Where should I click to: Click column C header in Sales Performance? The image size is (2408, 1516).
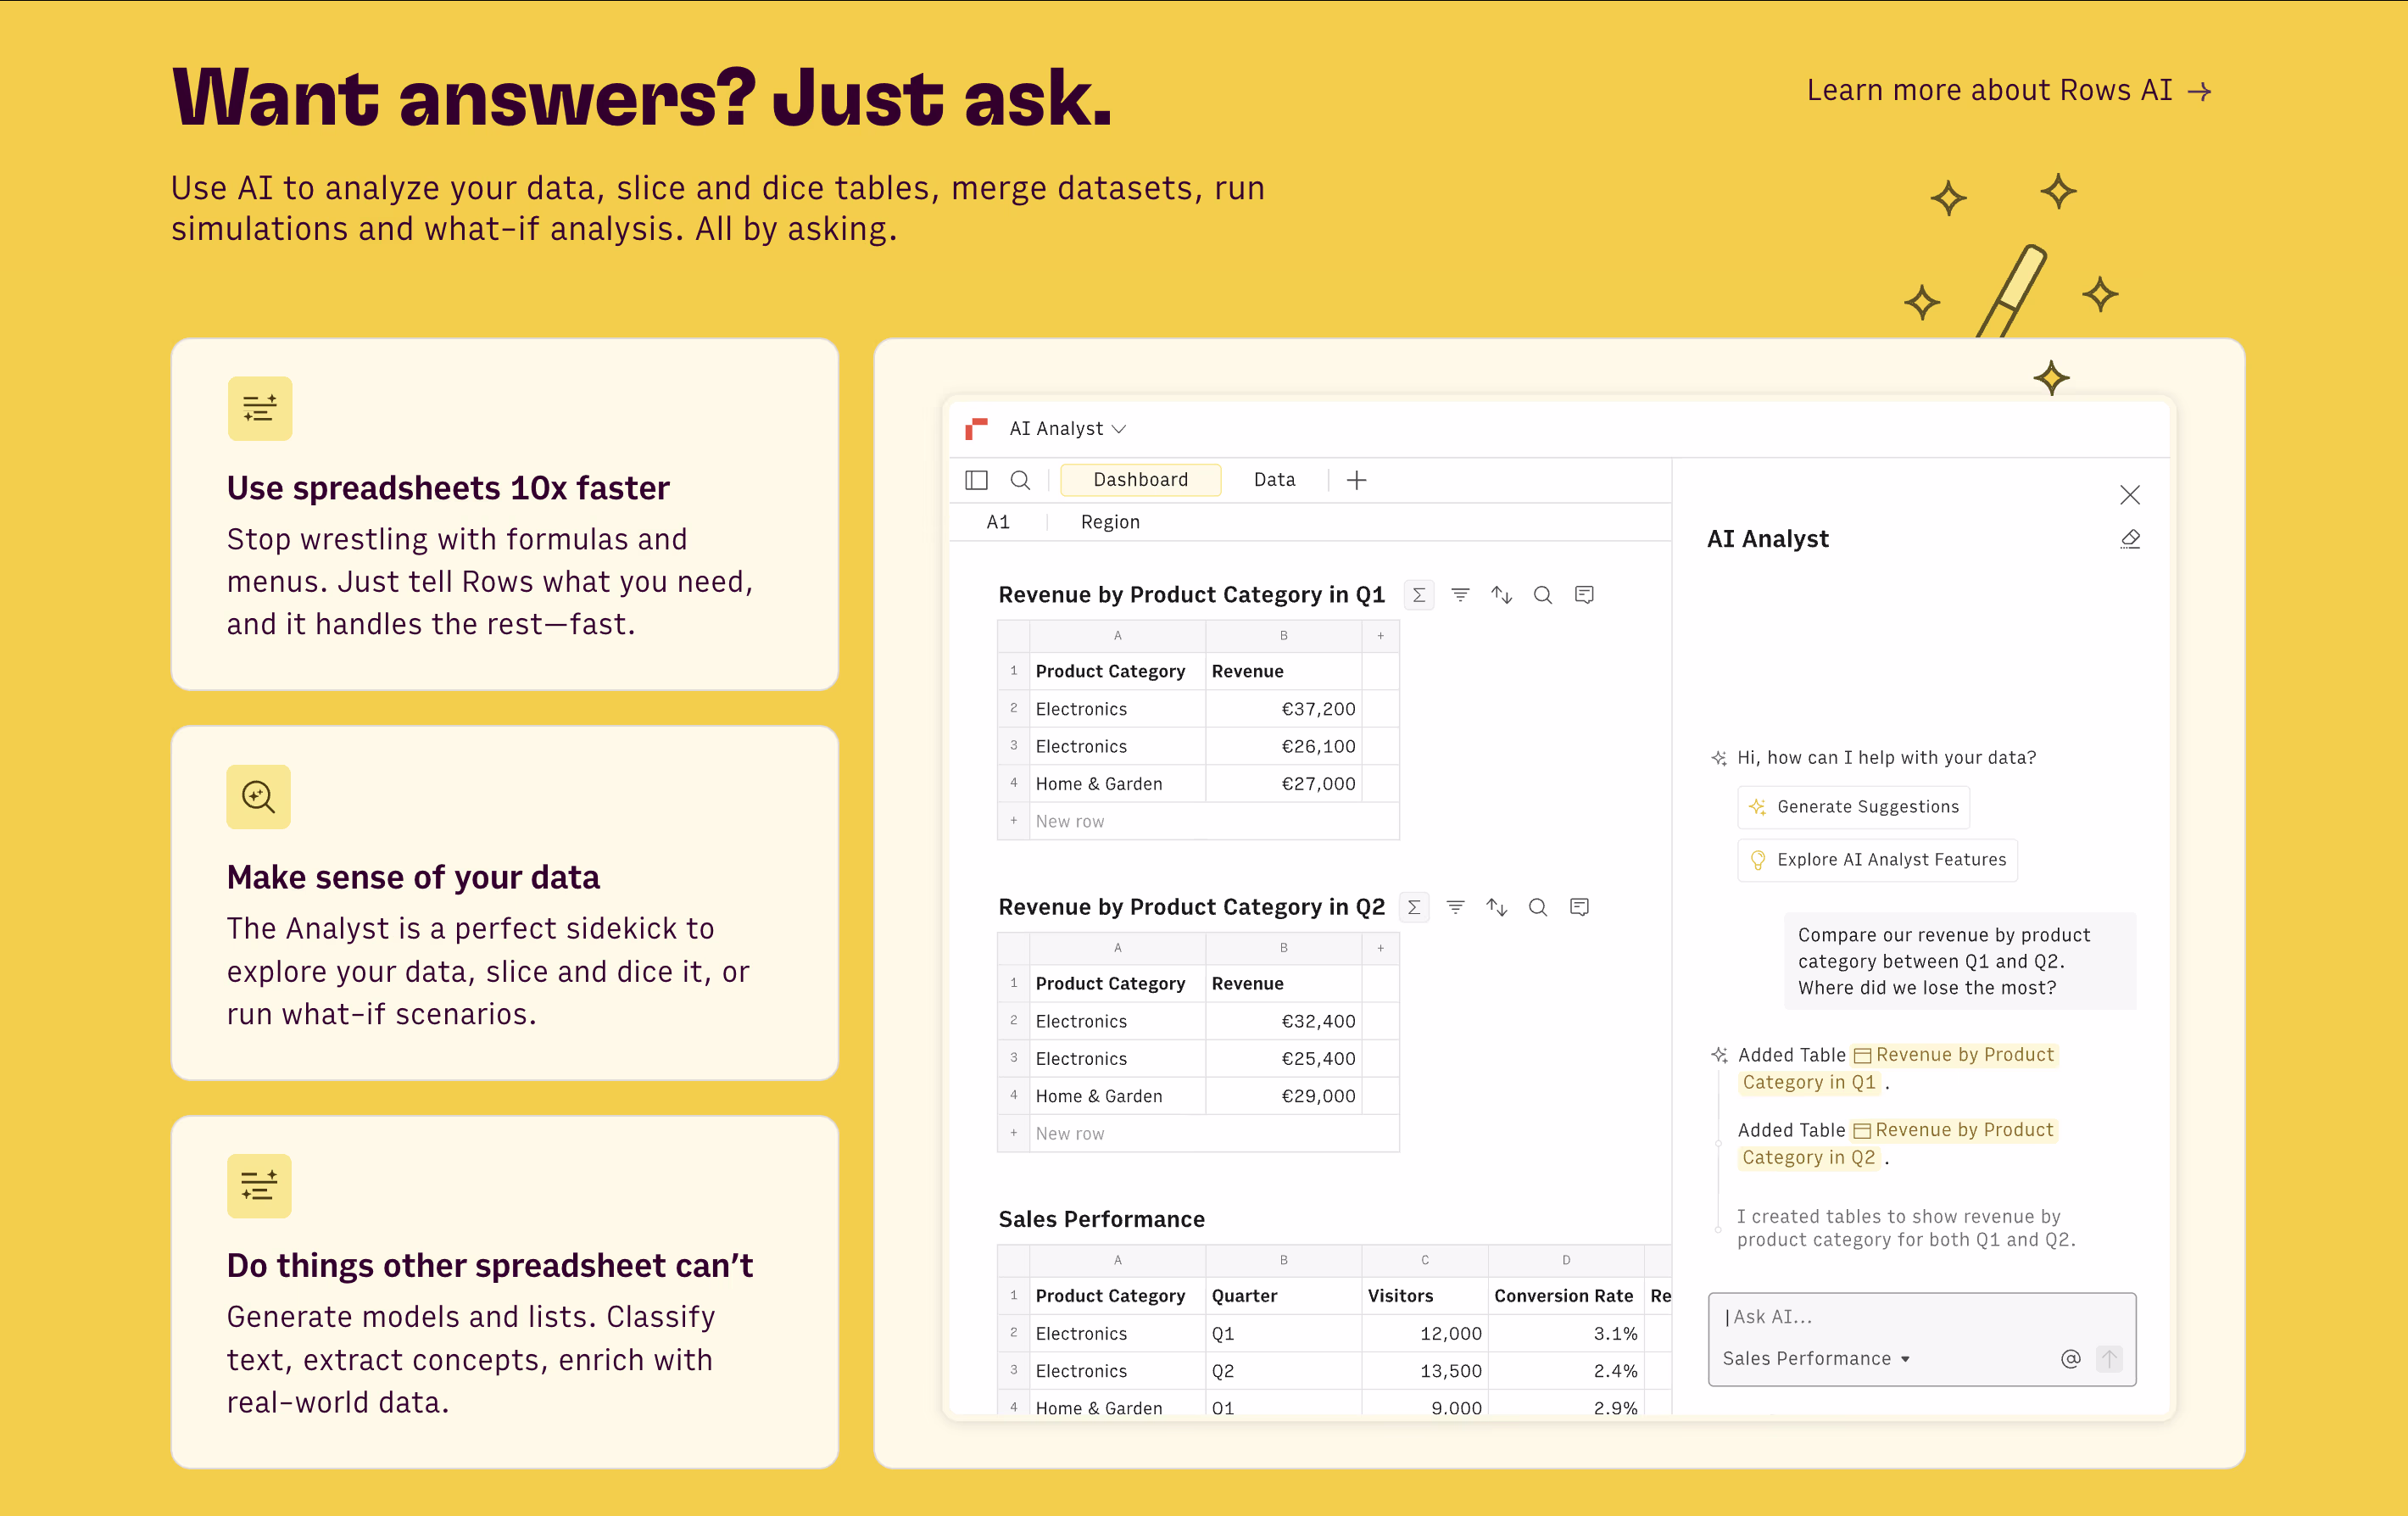point(1425,1260)
